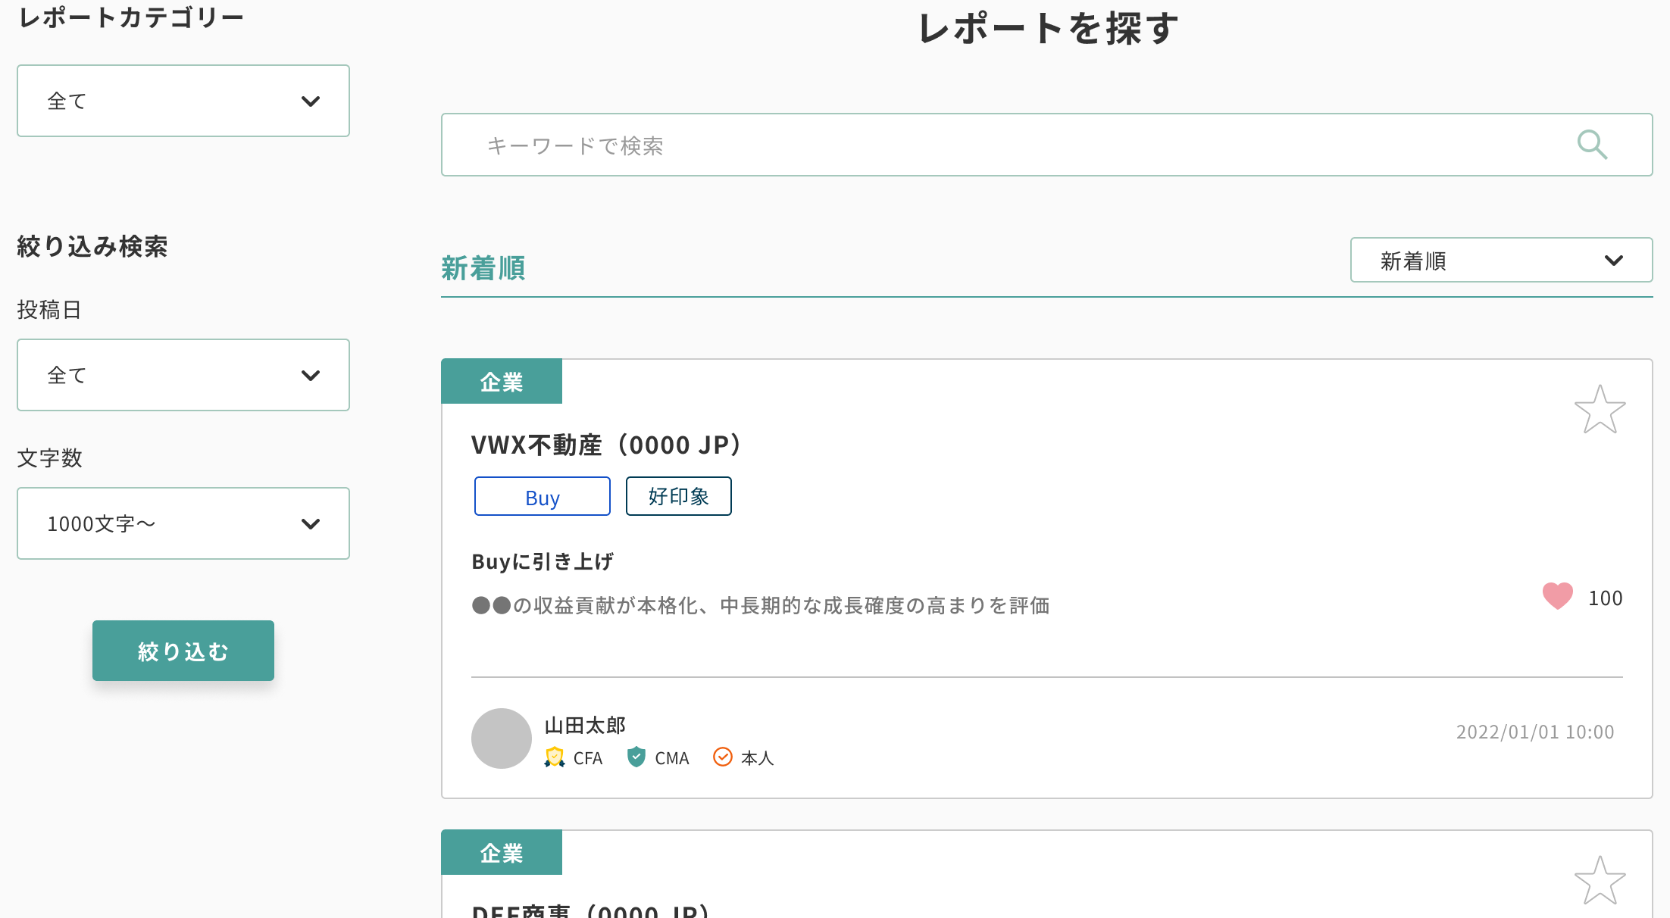Image resolution: width=1670 pixels, height=918 pixels.
Task: Favorite the VWX不動産 report with star
Action: coord(1600,410)
